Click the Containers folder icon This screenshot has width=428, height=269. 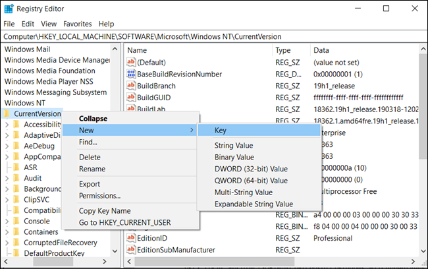tap(16, 232)
